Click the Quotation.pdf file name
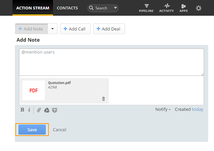 click(60, 83)
